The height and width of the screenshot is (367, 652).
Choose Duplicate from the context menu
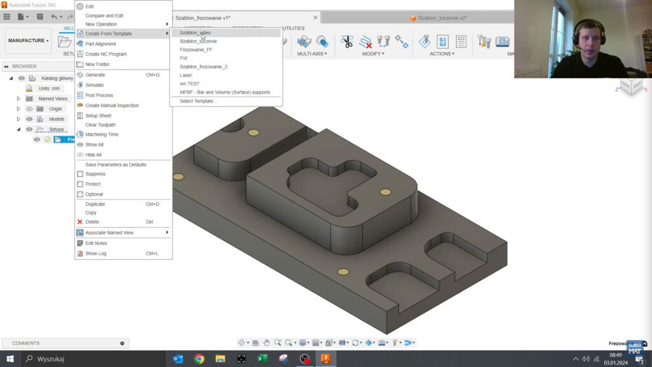(95, 203)
